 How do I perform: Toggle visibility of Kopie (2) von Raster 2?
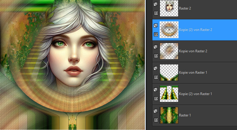coord(156,34)
